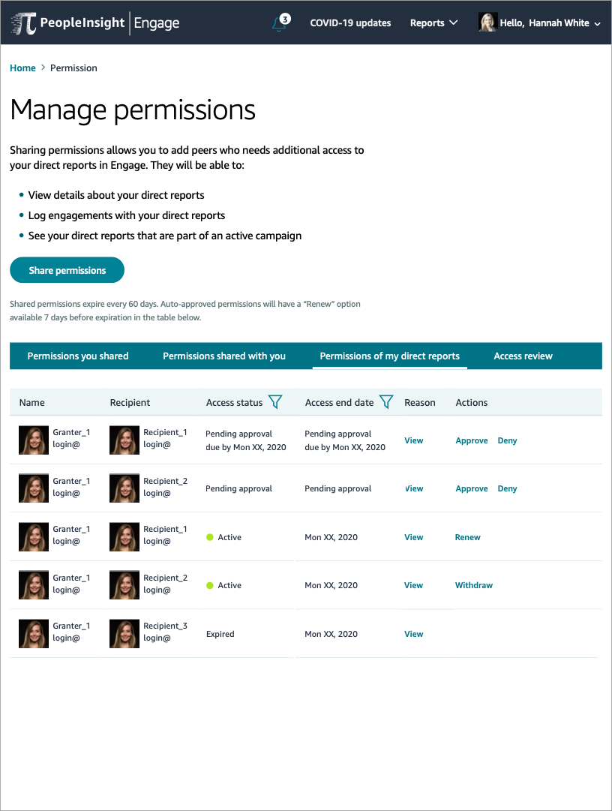Image resolution: width=612 pixels, height=811 pixels.
Task: Withdraw the active Recipient_2 permission
Action: [473, 585]
